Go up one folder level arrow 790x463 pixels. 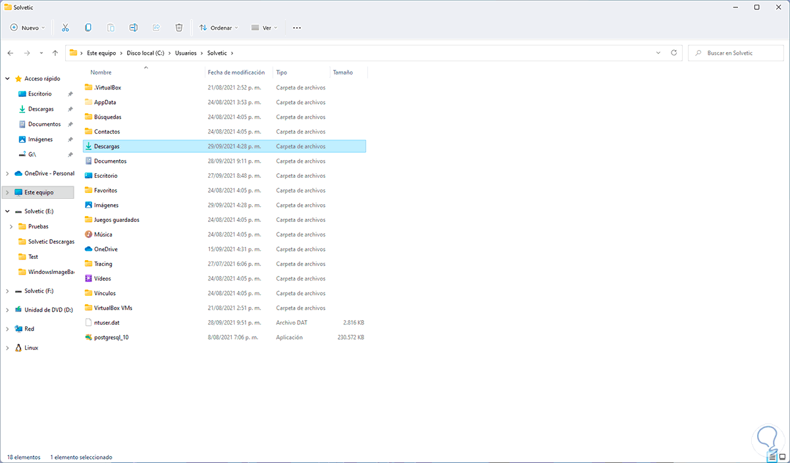pyautogui.click(x=55, y=53)
